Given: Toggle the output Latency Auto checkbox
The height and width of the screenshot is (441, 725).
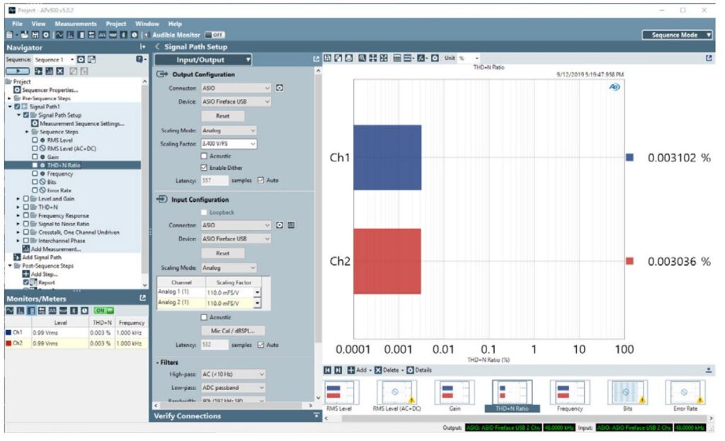Looking at the screenshot, I should tap(261, 181).
